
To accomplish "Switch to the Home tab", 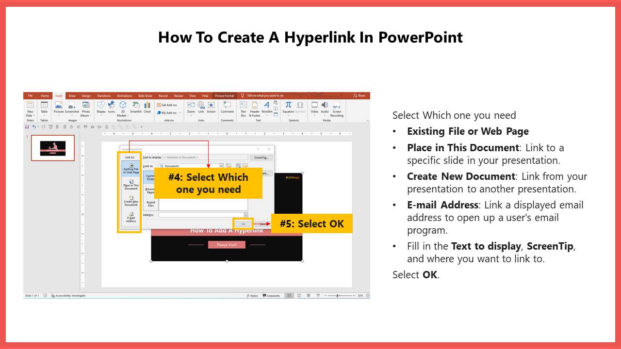I will pos(45,95).
